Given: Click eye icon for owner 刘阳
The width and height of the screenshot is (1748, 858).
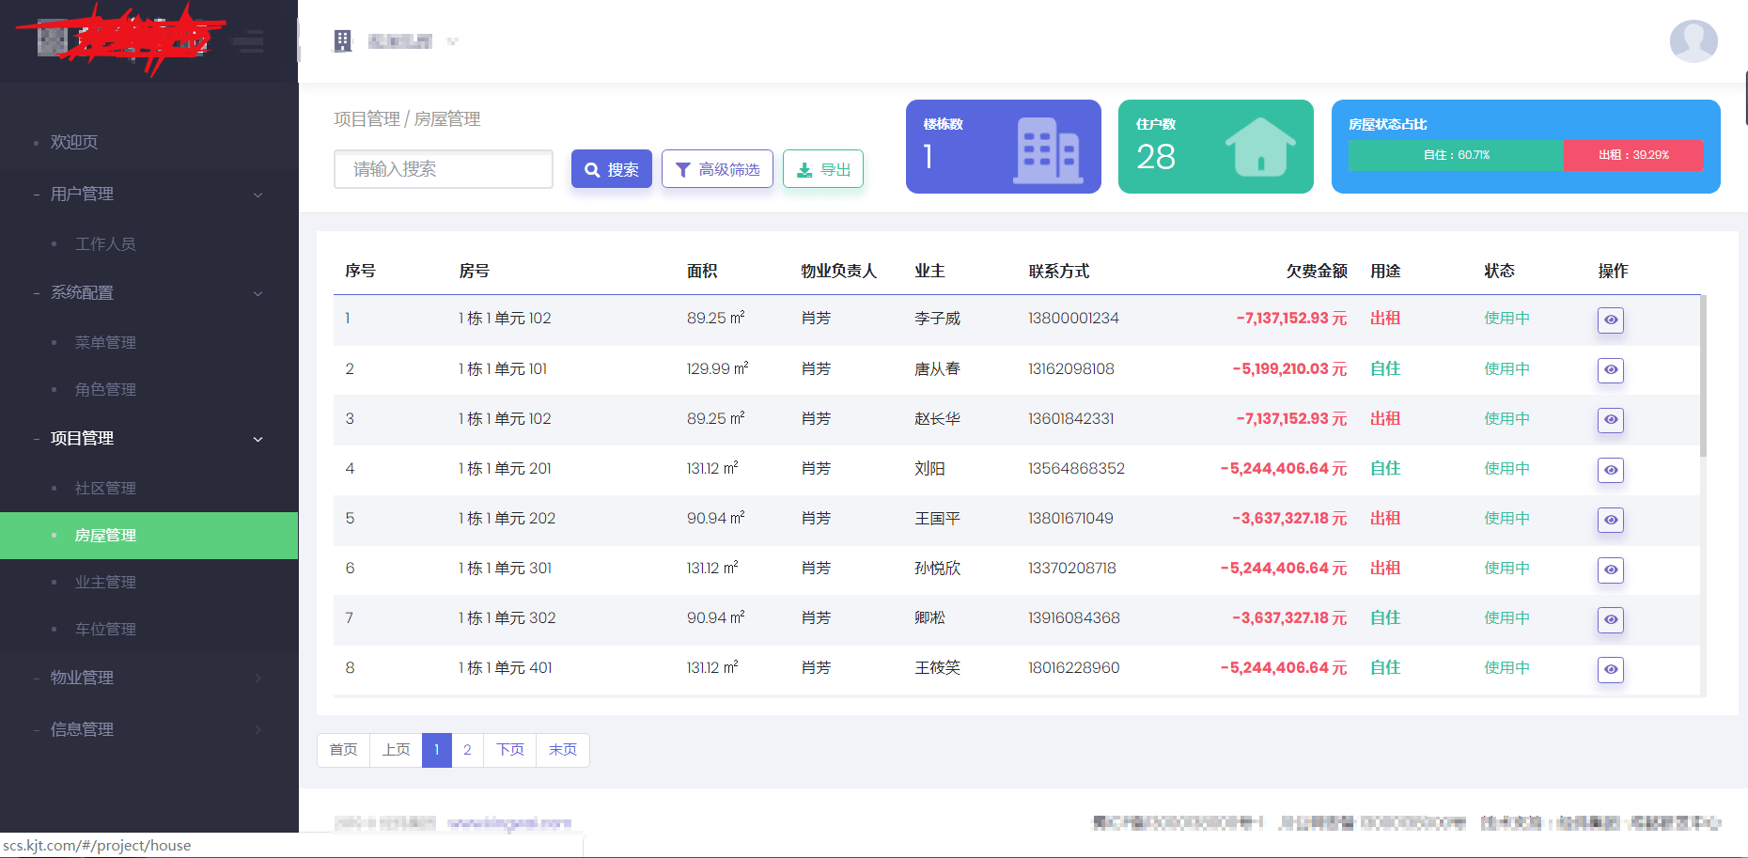Looking at the screenshot, I should 1610,470.
